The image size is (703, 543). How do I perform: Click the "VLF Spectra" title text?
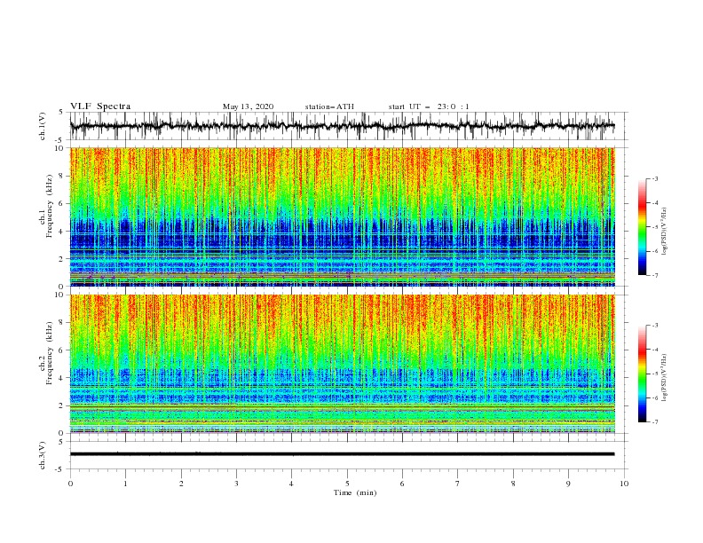click(x=100, y=106)
